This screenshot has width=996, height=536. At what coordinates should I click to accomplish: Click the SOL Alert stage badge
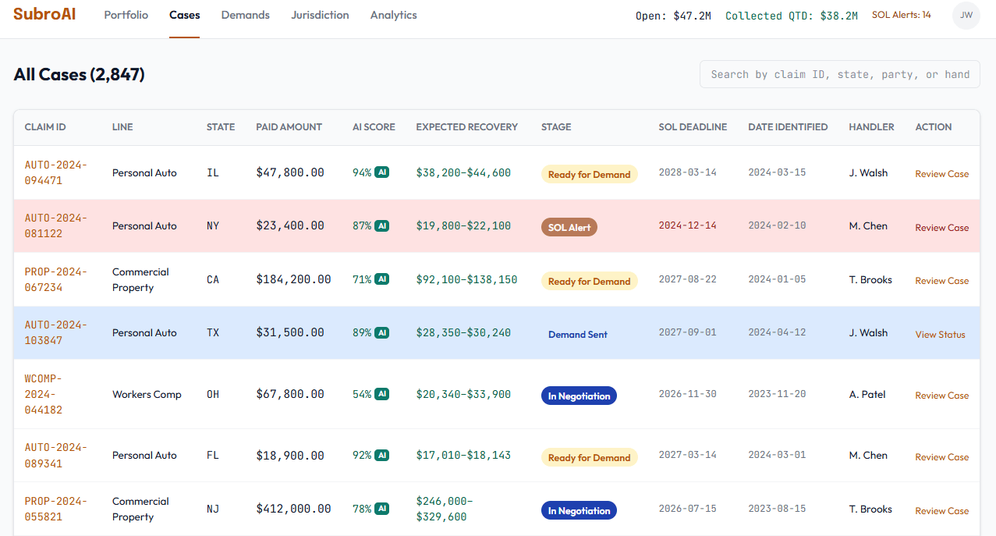[x=569, y=227]
